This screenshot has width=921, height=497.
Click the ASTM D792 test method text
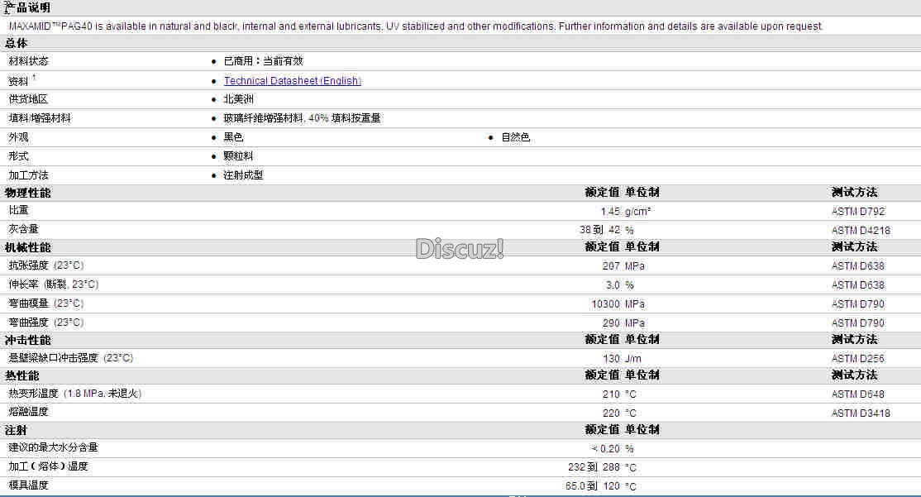pyautogui.click(x=857, y=212)
